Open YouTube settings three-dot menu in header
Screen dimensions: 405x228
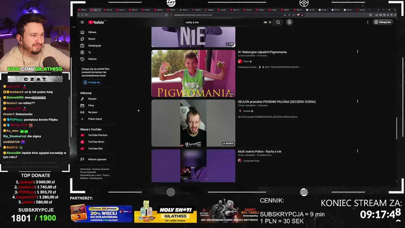[x=368, y=22]
